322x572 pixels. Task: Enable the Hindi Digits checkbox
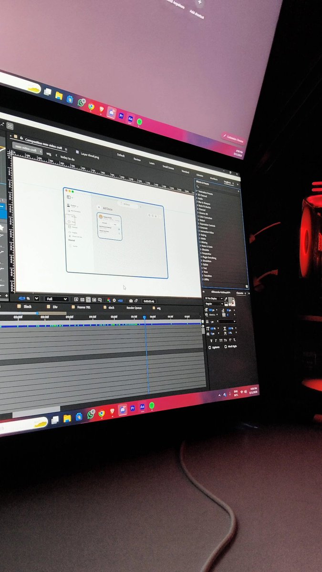pos(226,347)
